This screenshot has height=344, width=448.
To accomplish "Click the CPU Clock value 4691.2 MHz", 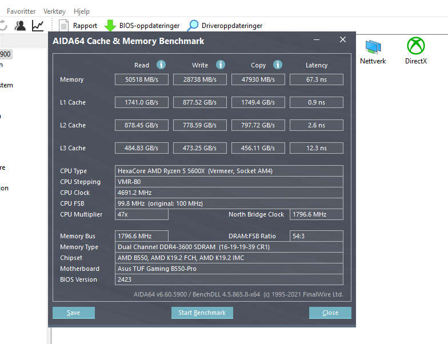I will click(229, 193).
